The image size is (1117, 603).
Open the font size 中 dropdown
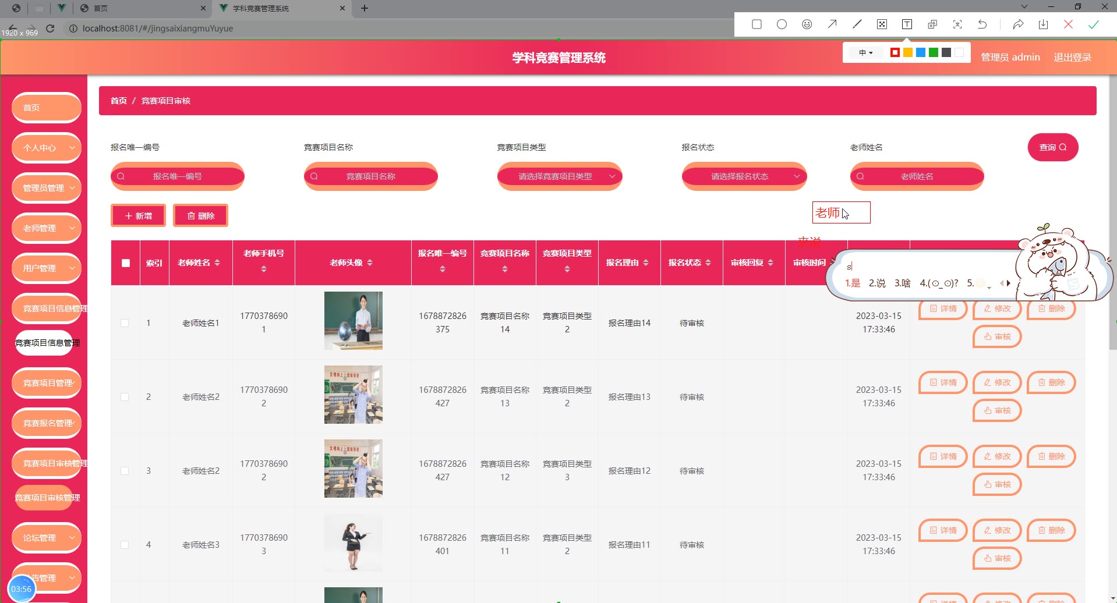point(865,53)
